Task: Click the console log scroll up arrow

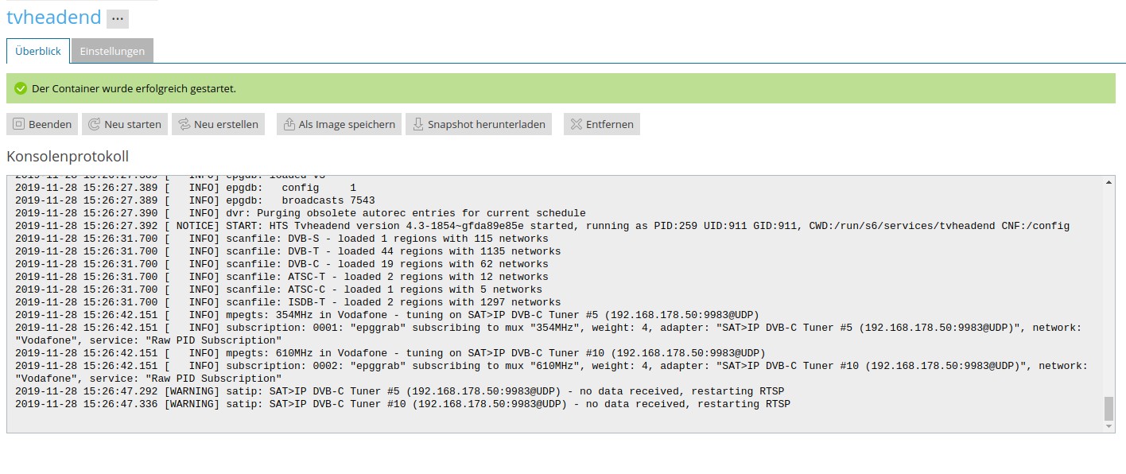Action: (x=1109, y=181)
